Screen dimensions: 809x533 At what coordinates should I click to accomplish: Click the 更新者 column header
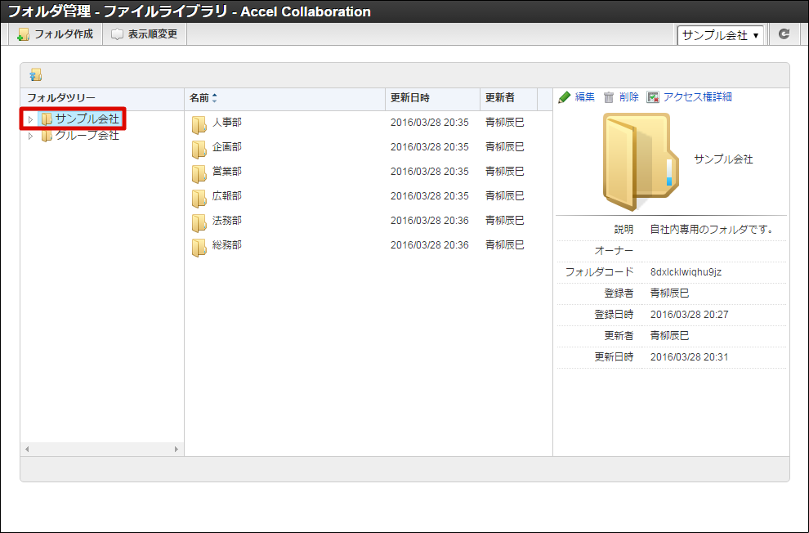pos(509,98)
